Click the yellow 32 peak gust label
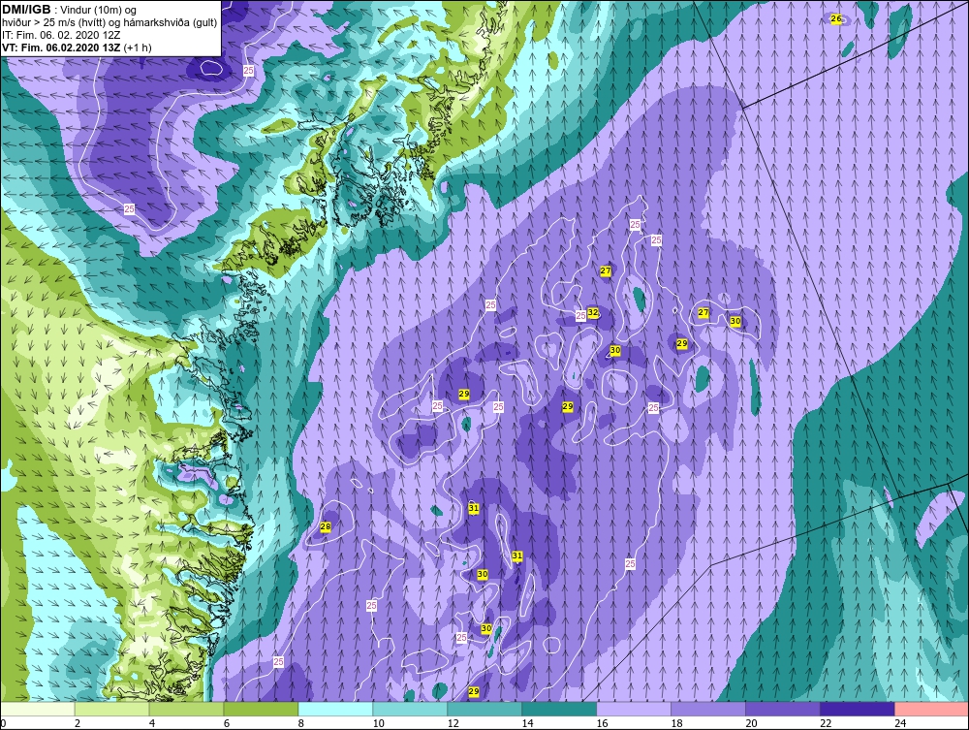969x730 pixels. point(593,313)
